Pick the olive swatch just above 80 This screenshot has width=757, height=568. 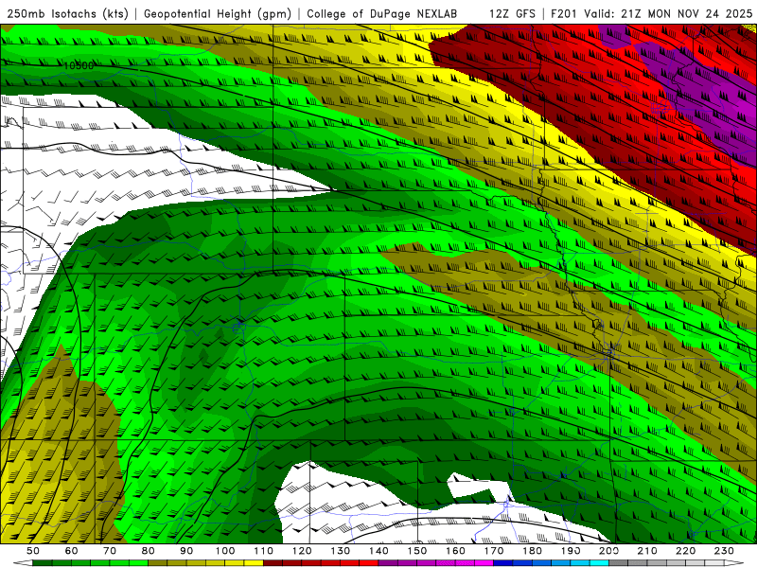tap(157, 562)
